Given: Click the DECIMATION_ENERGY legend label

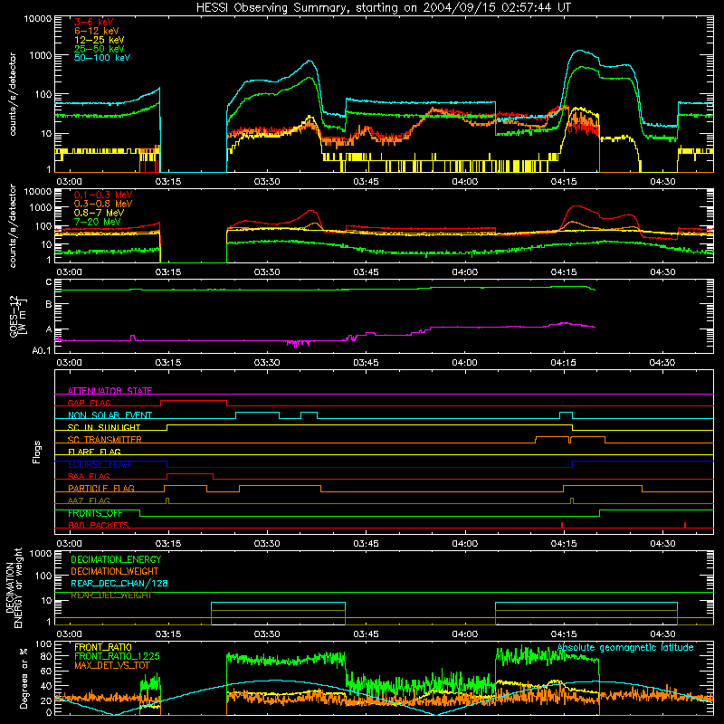Looking at the screenshot, I should [x=116, y=559].
